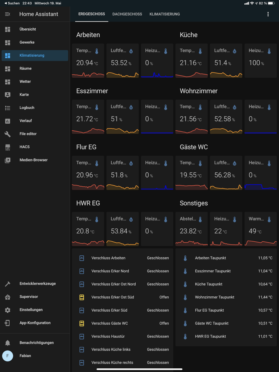Click the Verlauf chart icon

pyautogui.click(x=7, y=121)
